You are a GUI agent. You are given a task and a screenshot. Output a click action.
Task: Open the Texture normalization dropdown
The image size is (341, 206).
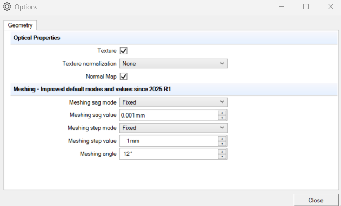173,64
